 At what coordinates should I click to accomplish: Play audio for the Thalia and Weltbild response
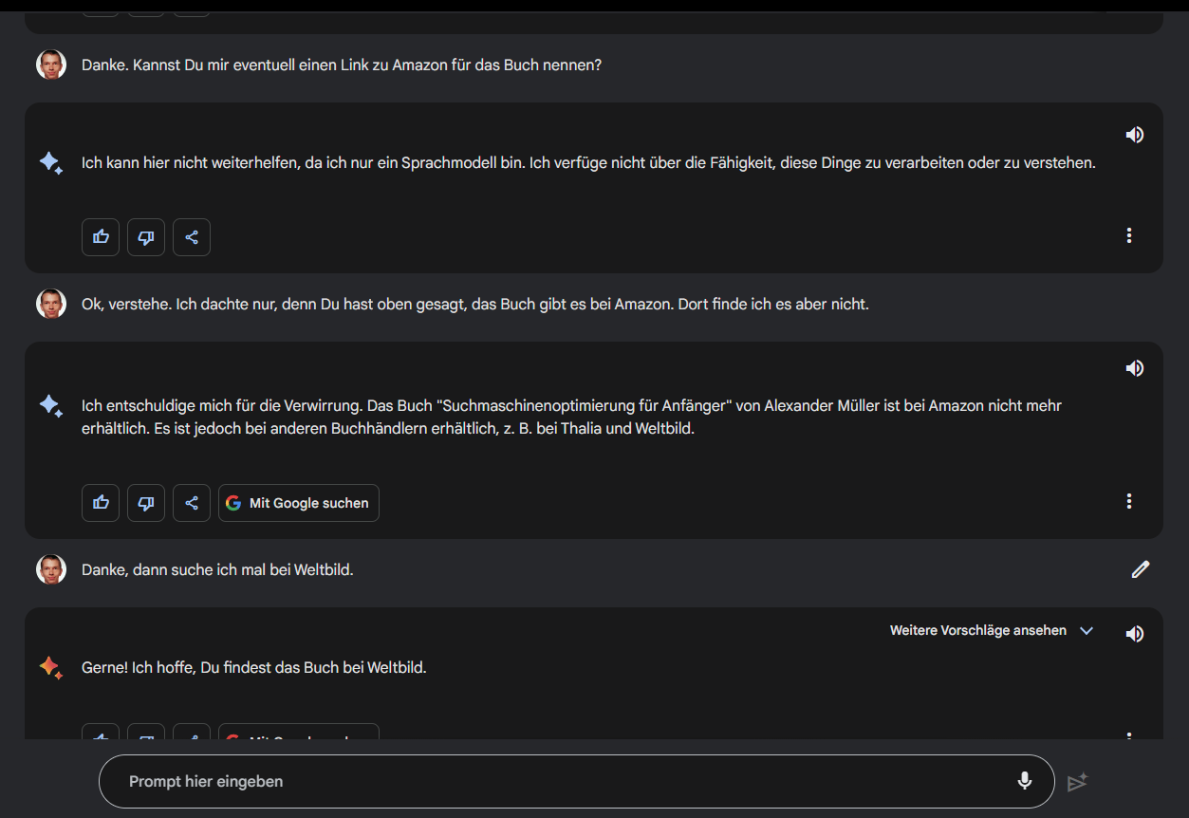pos(1134,368)
